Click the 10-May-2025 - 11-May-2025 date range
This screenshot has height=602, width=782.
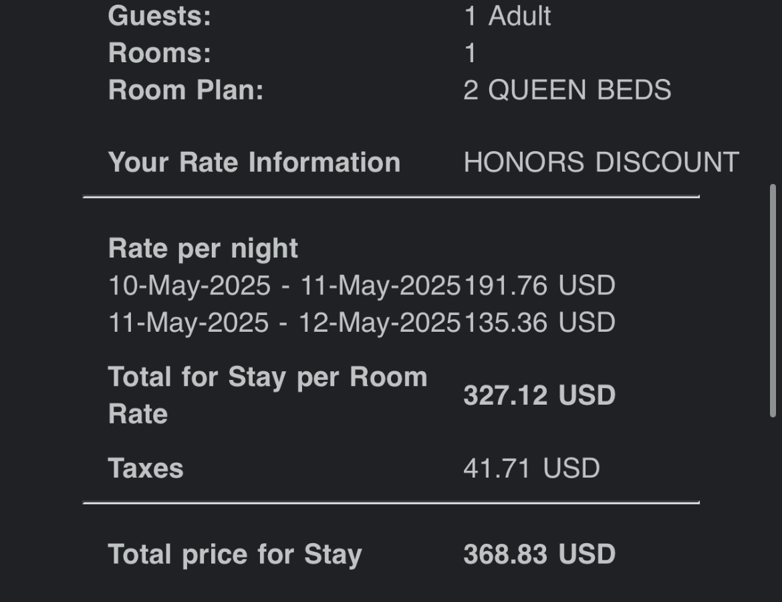pyautogui.click(x=284, y=286)
